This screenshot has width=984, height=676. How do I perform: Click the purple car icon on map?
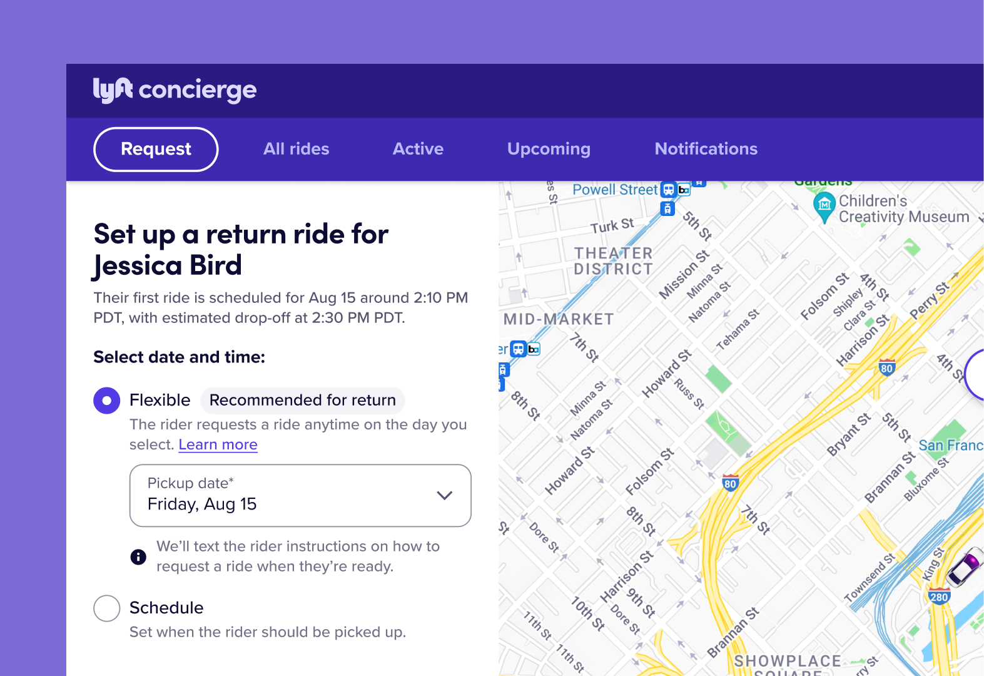point(965,565)
